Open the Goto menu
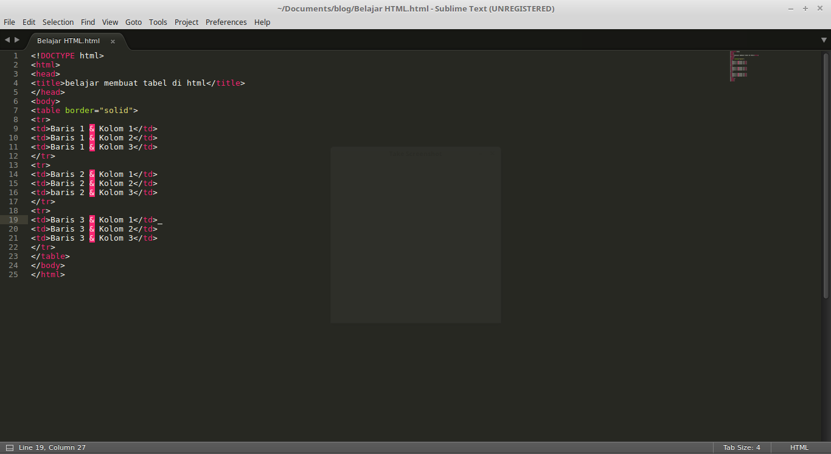 click(x=133, y=22)
